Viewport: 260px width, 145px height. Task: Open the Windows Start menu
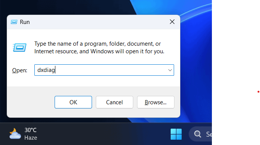176,134
